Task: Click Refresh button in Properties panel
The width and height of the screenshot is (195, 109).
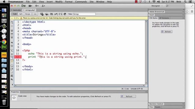Action: (x=128, y=96)
